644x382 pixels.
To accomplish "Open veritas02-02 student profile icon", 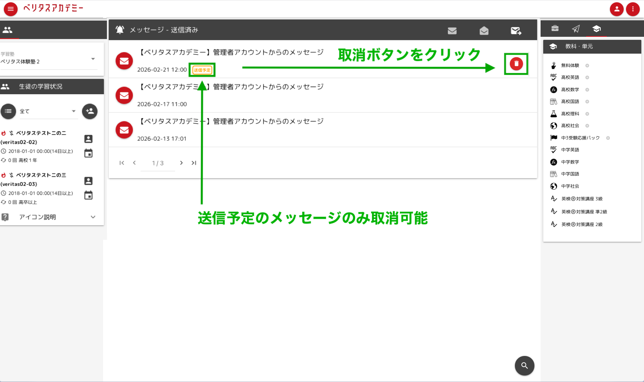I will (88, 139).
